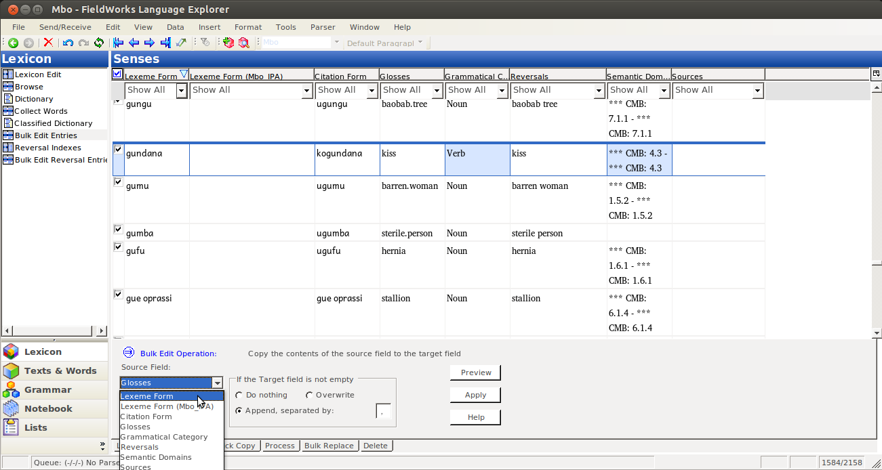Click the green History Back arrow
This screenshot has width=882, height=470.
[13, 43]
